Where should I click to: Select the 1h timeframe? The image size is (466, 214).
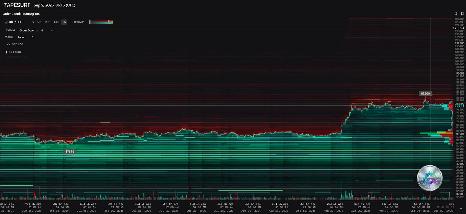click(64, 22)
